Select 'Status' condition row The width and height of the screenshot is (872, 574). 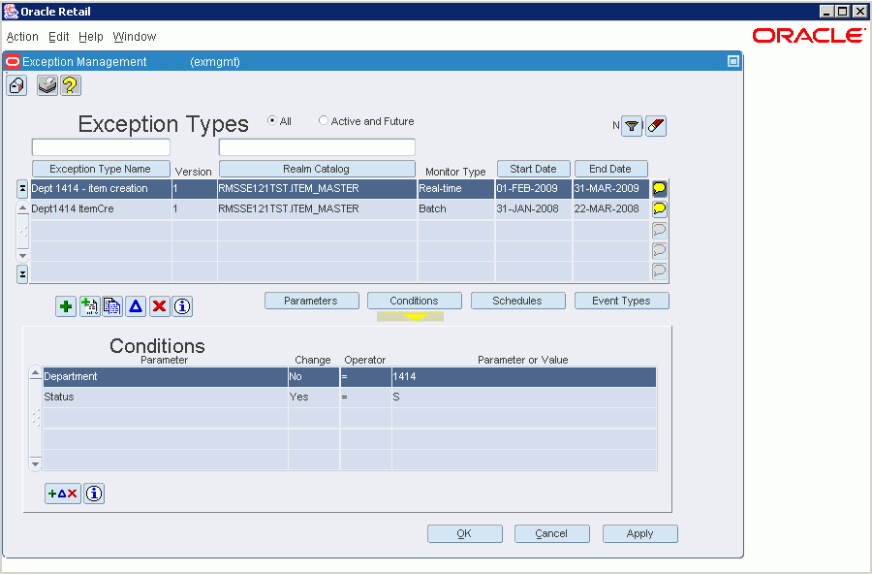350,398
